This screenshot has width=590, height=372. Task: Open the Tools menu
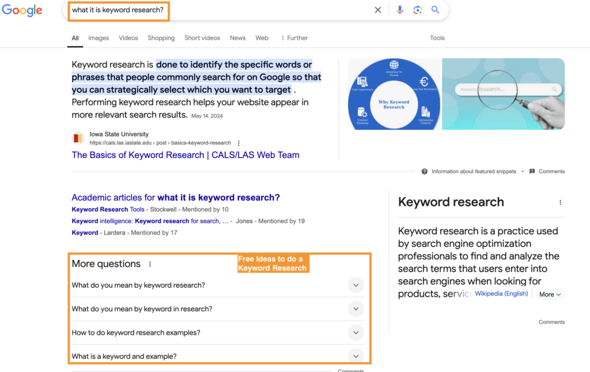point(437,38)
